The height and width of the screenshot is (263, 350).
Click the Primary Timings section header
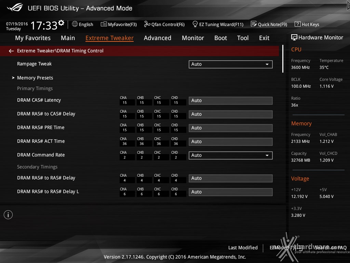(x=35, y=88)
